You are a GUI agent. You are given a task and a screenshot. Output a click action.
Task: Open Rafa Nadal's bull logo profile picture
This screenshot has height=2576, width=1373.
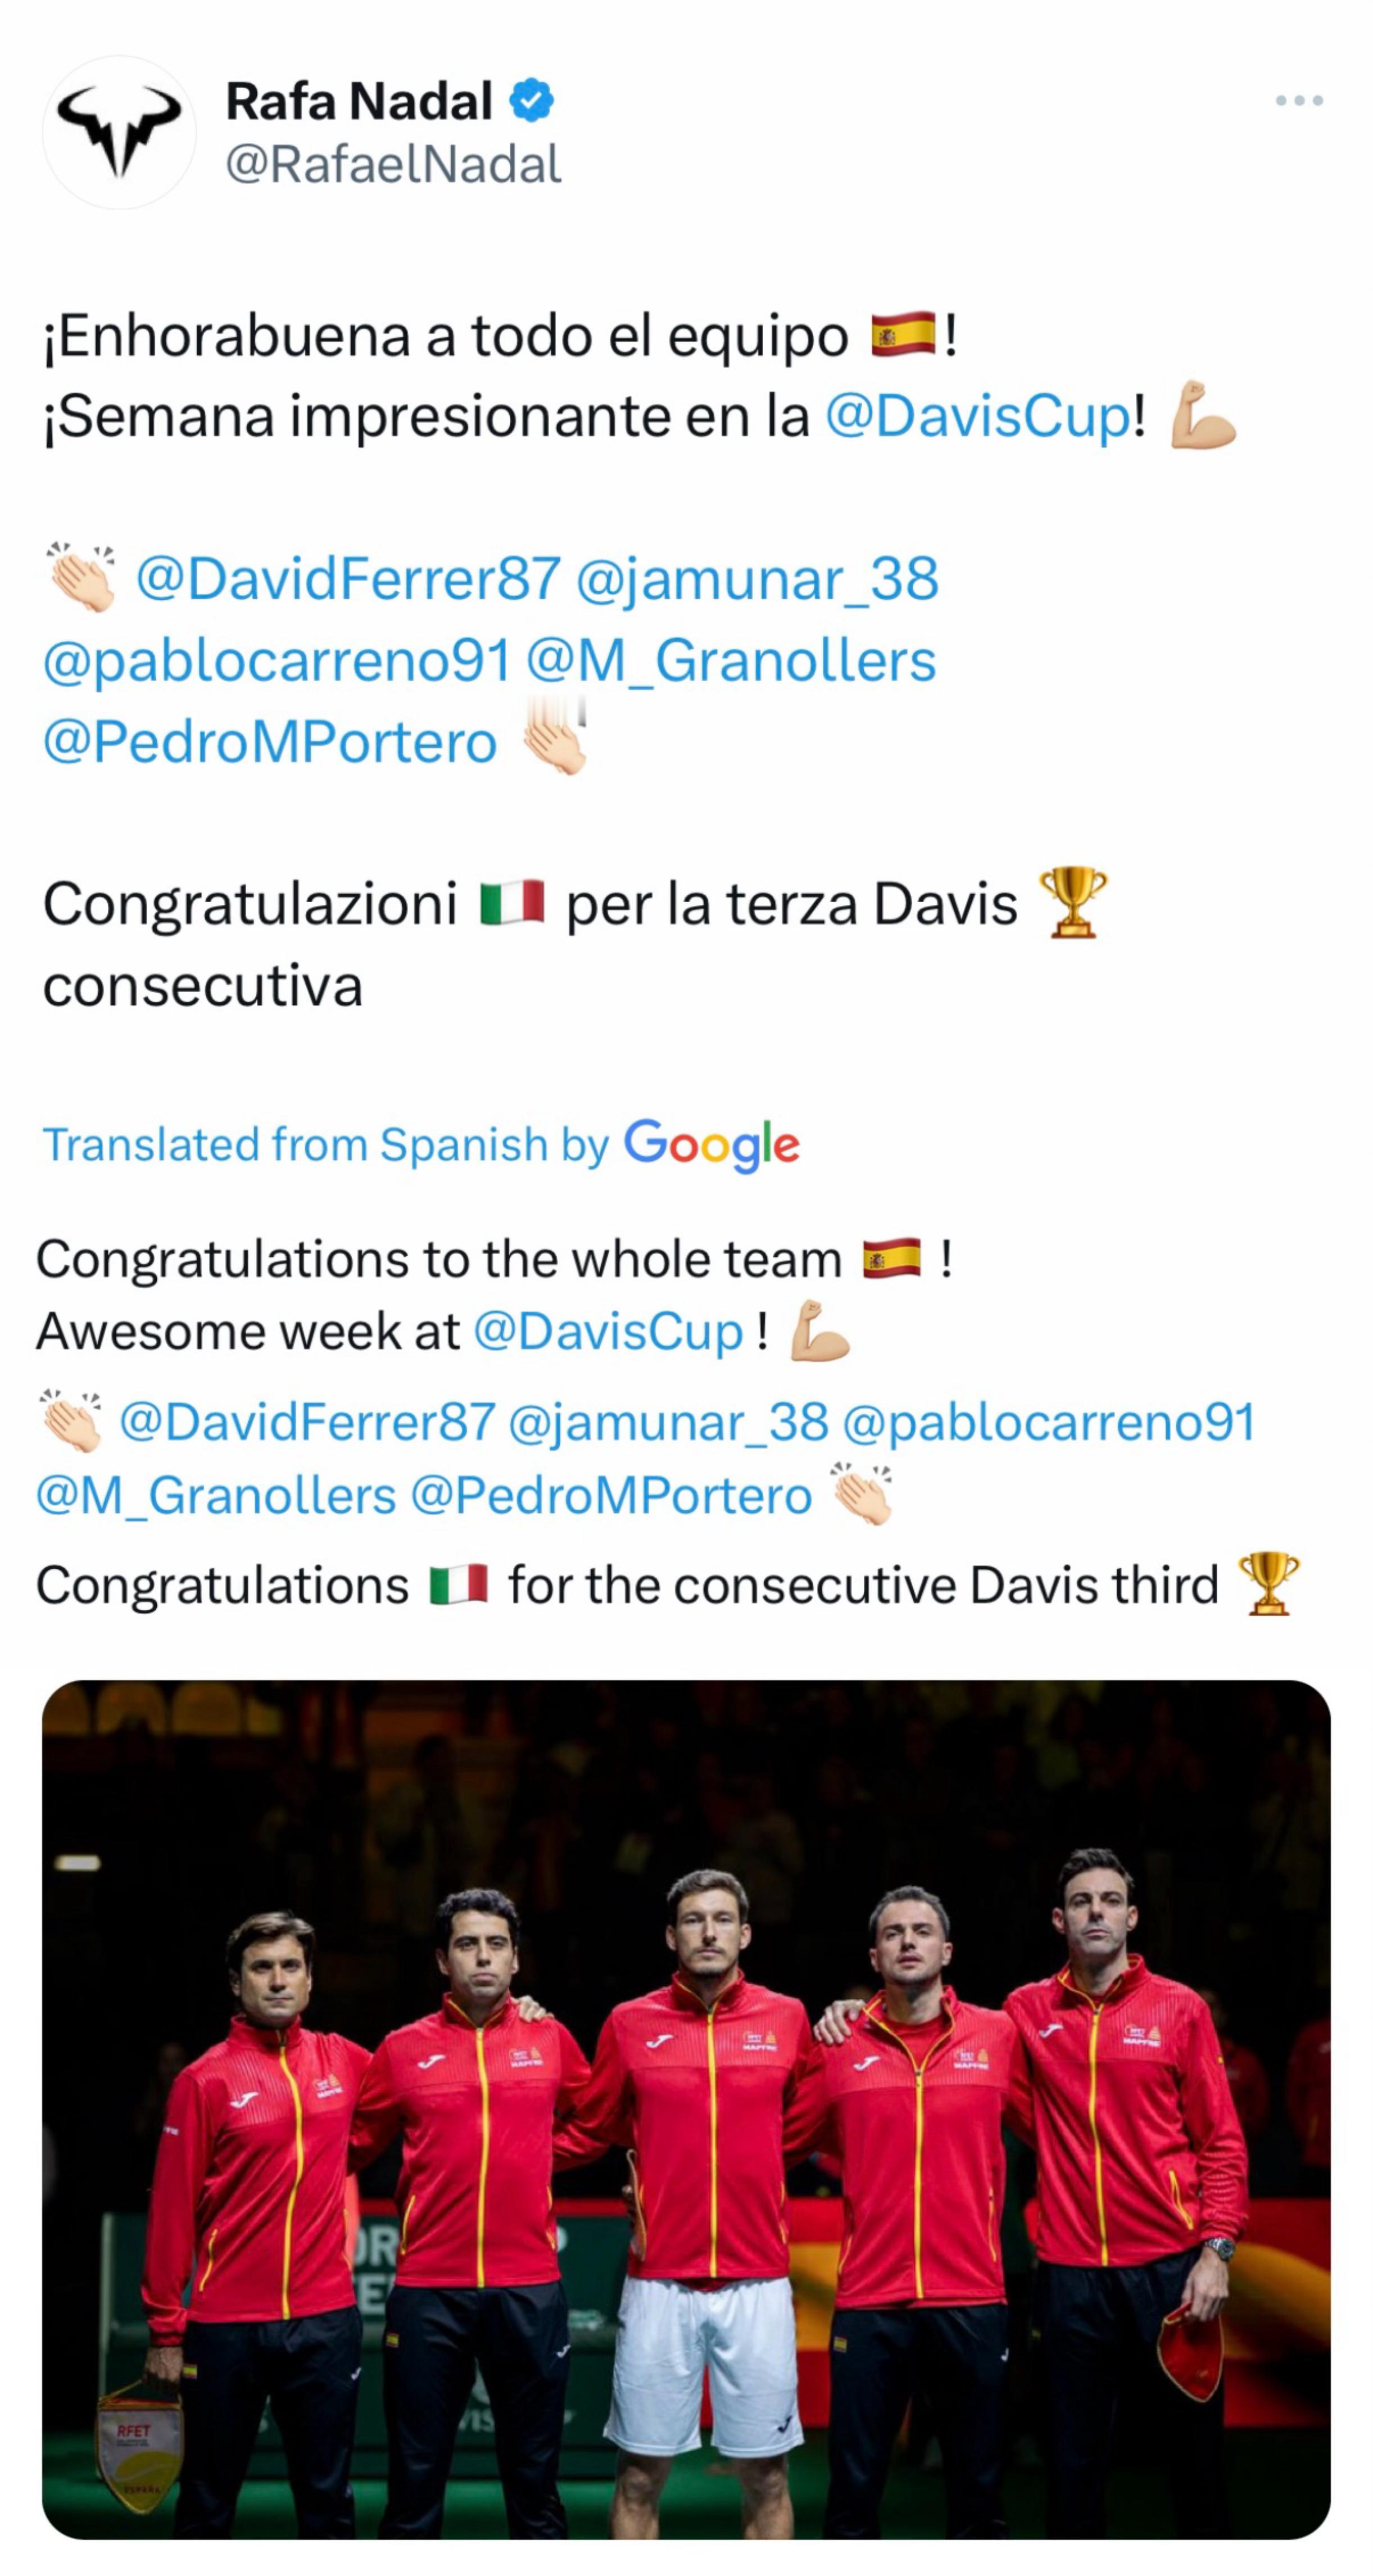click(119, 132)
